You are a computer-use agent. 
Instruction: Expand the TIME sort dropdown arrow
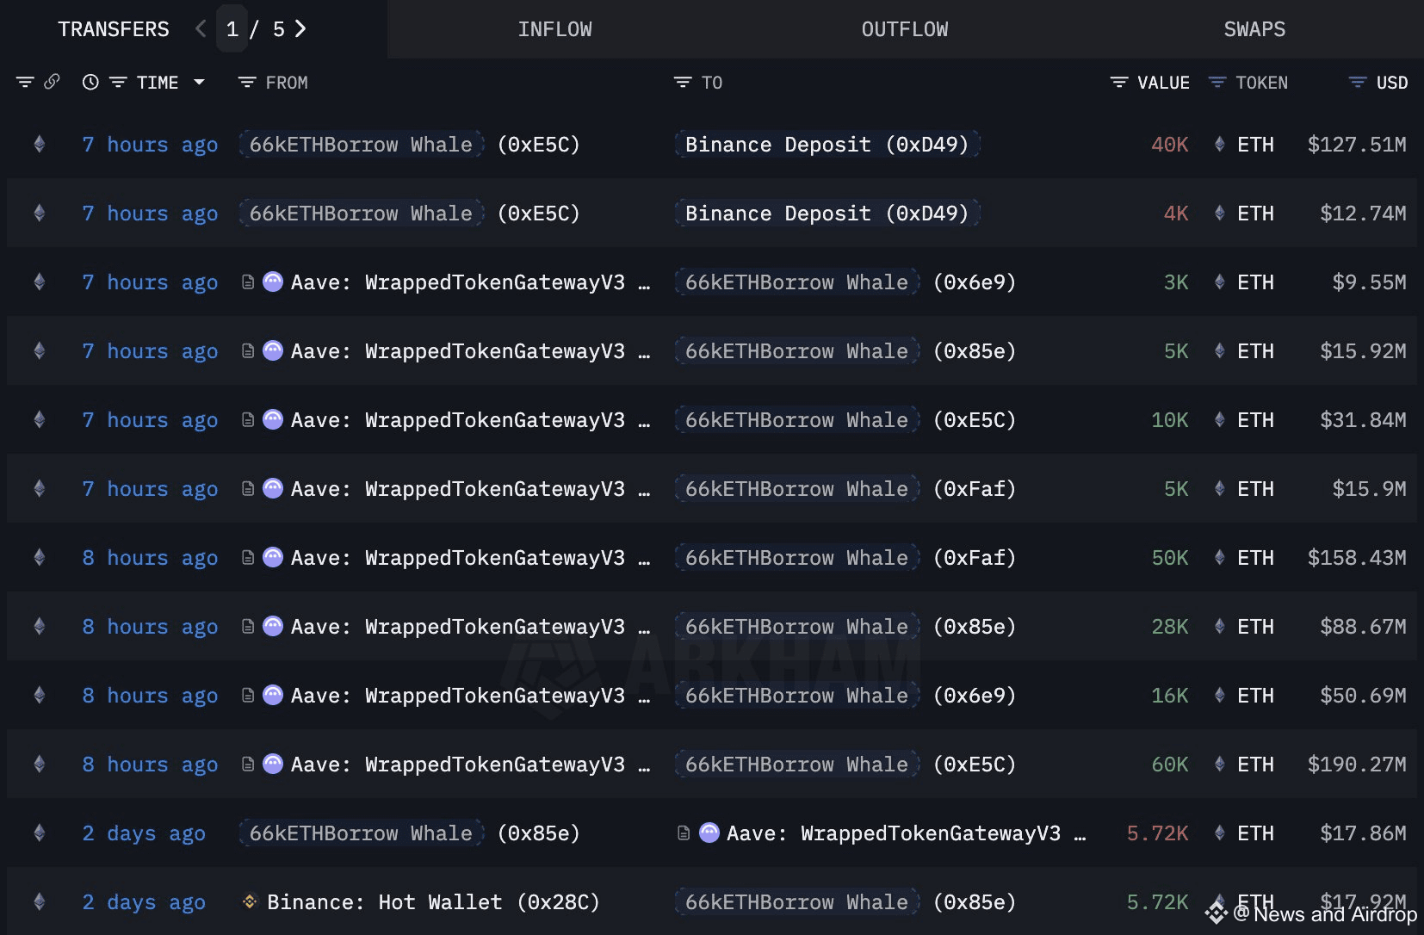[x=200, y=82]
